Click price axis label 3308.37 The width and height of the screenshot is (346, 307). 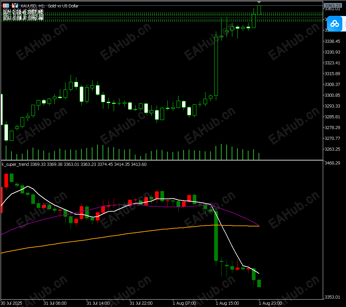point(333,85)
